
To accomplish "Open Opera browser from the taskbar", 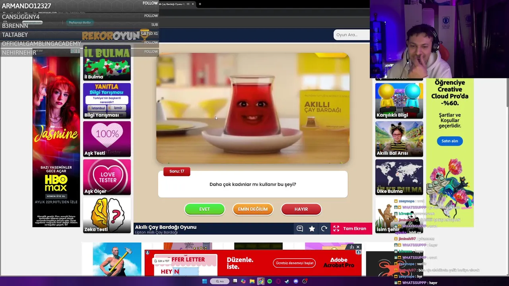I will tap(278, 281).
